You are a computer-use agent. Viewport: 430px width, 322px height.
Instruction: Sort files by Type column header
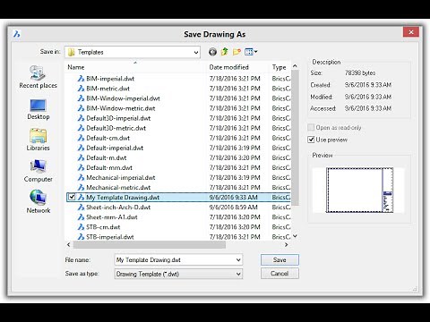point(279,67)
